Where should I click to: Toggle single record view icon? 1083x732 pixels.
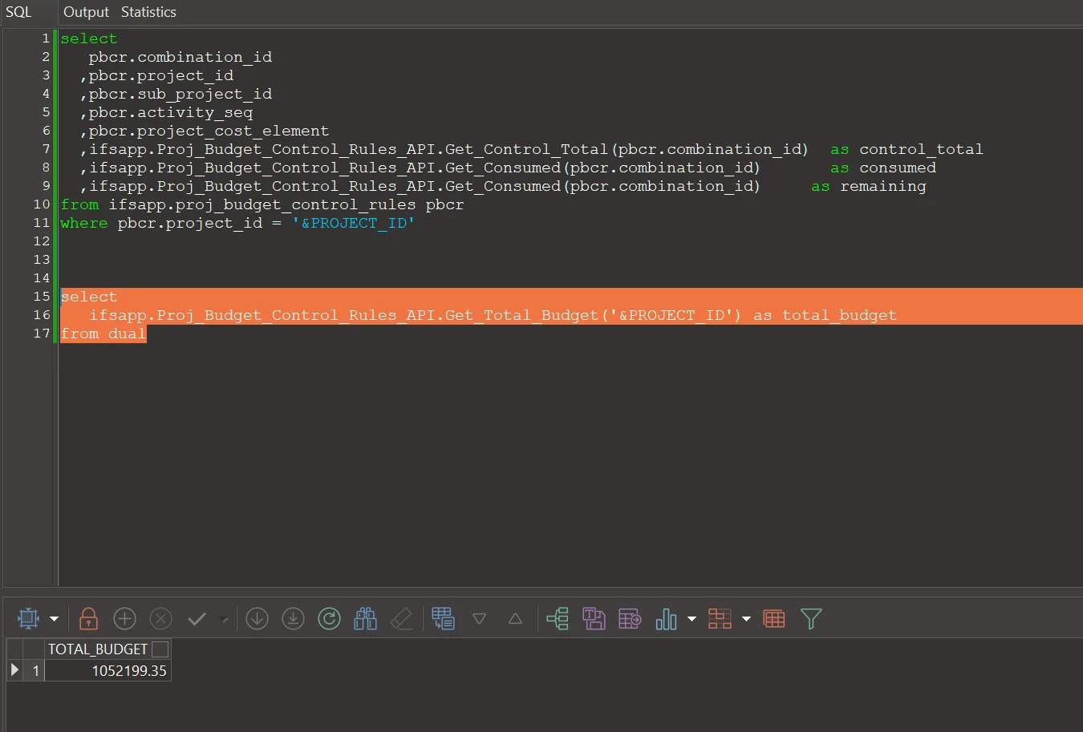click(x=443, y=619)
